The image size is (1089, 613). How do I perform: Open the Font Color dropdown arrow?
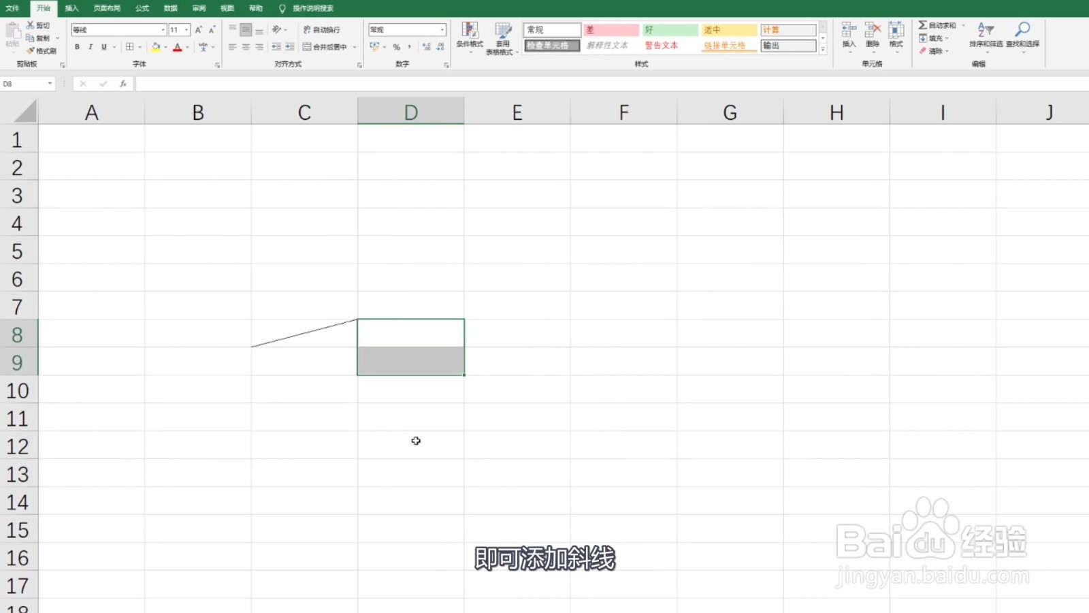click(188, 47)
